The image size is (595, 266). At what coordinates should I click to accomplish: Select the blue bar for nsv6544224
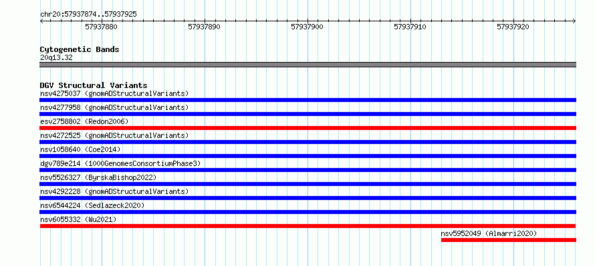(x=308, y=212)
